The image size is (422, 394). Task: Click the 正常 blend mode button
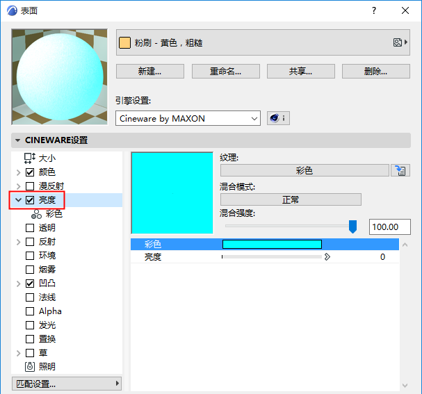point(291,199)
